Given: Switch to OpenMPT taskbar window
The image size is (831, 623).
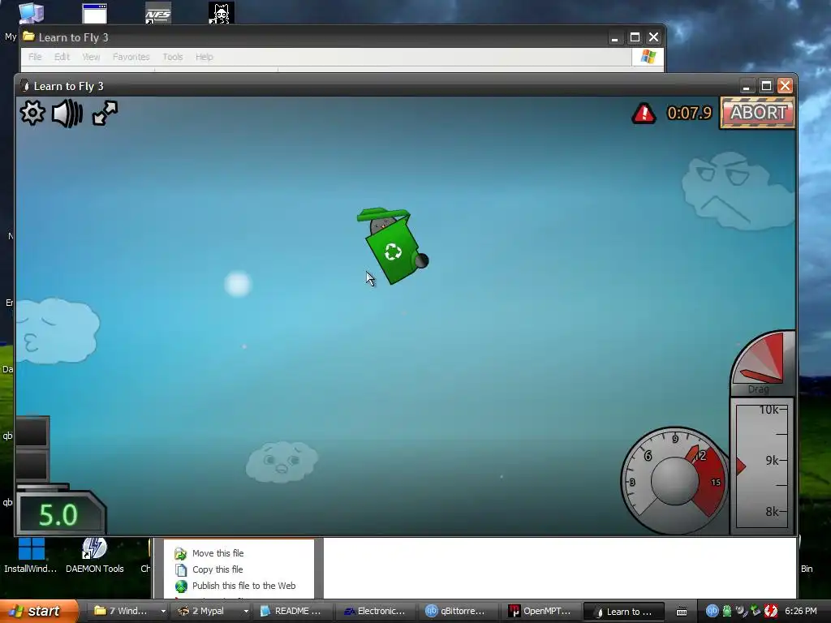Looking at the screenshot, I should click(542, 611).
